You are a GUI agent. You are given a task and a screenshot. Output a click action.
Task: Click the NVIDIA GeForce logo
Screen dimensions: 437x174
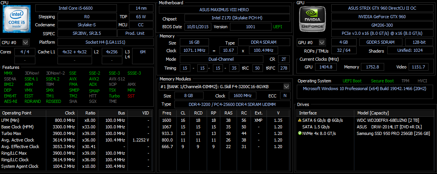coord(312,19)
